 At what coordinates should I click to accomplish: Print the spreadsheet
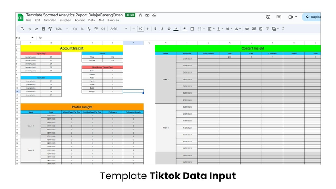pyautogui.click(x=43, y=29)
